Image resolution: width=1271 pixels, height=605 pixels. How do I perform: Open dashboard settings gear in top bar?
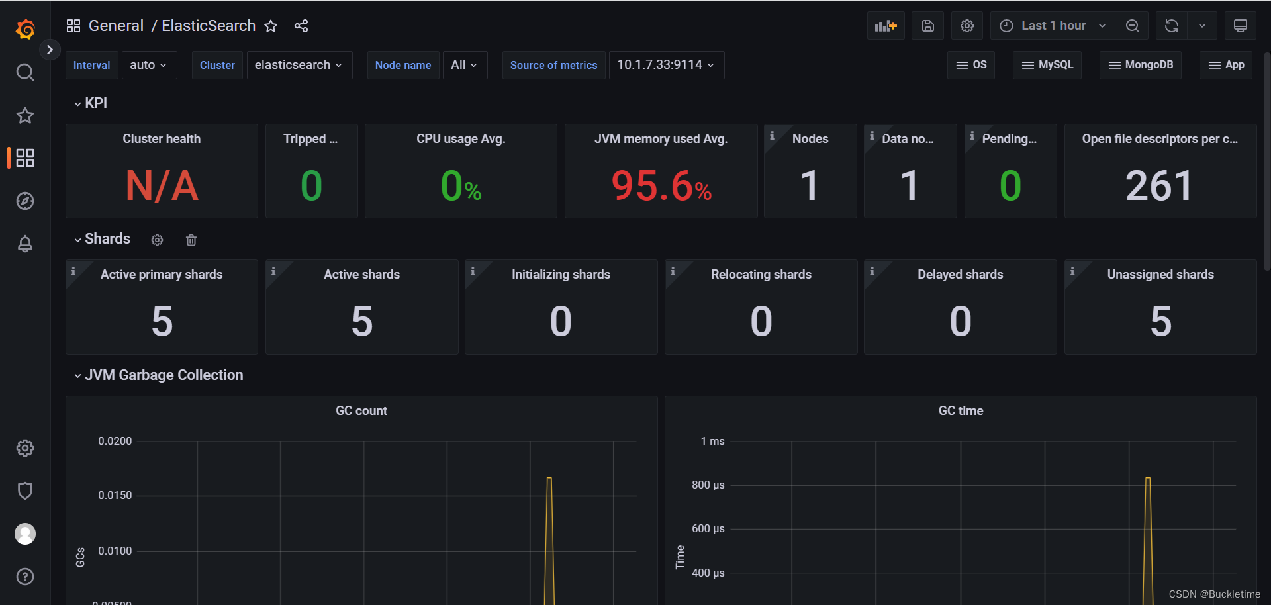(967, 26)
